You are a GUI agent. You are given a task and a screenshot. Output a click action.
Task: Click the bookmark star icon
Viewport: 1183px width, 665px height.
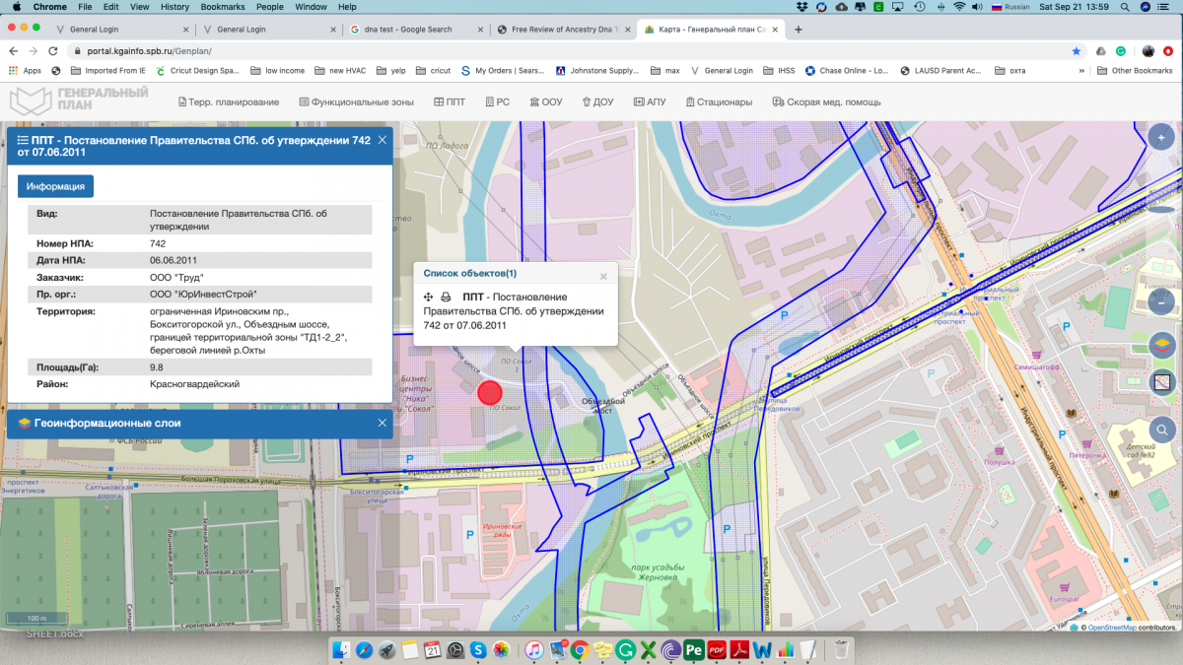1076,51
